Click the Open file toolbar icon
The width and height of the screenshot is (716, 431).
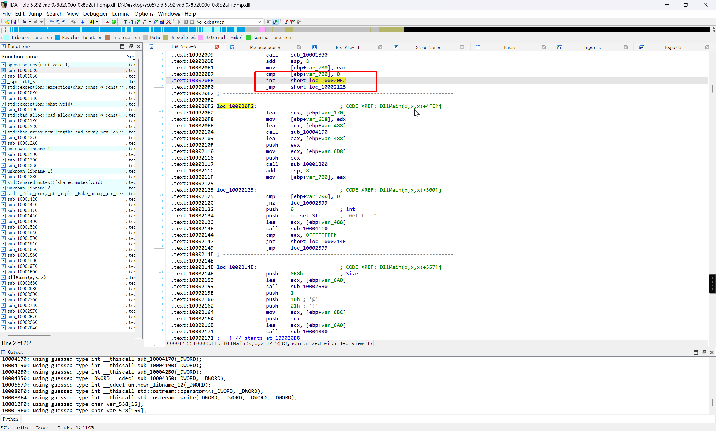click(x=7, y=22)
